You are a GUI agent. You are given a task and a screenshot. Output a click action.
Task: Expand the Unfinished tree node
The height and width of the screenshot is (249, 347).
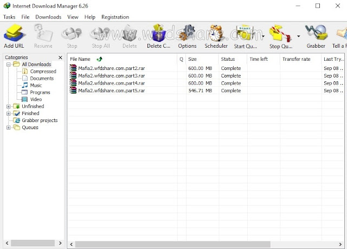click(x=9, y=106)
